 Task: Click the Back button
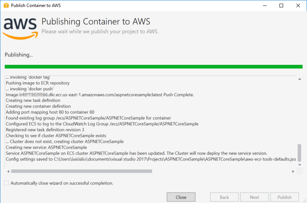224,197
